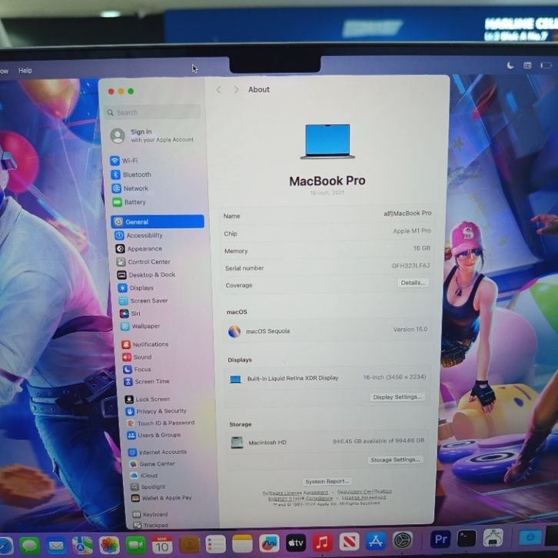Viewport: 558px width, 558px height.
Task: Select Battery in the sidebar
Action: 135,202
